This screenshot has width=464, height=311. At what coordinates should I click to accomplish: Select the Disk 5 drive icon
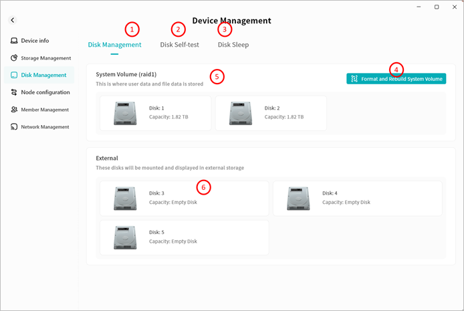[x=125, y=237]
